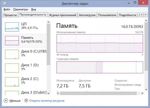
Task: Open the Файл menu
Action: (7, 9)
